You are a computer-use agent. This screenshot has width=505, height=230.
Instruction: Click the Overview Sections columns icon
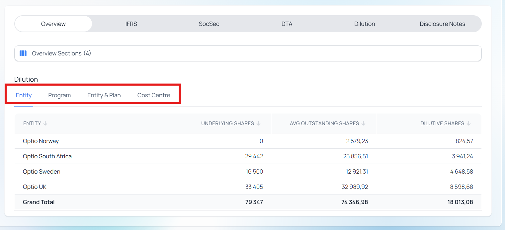(x=23, y=53)
